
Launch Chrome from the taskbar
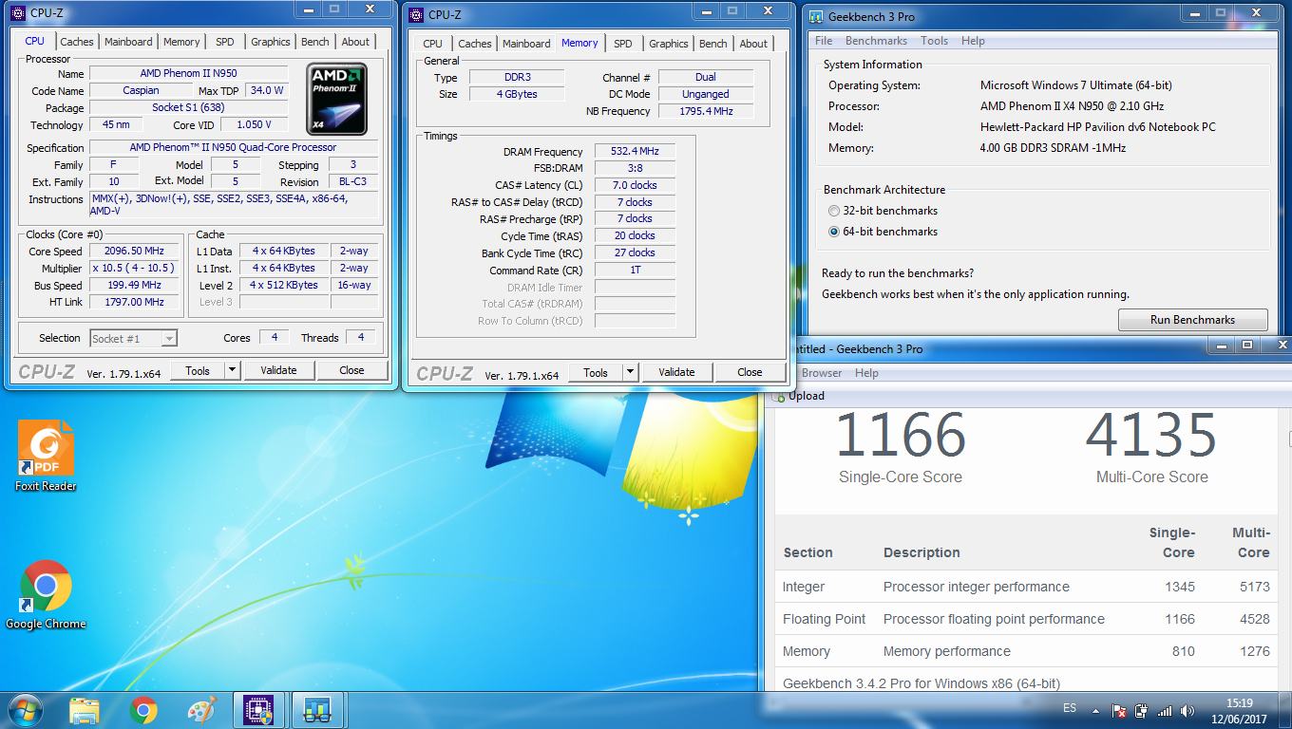pos(143,710)
